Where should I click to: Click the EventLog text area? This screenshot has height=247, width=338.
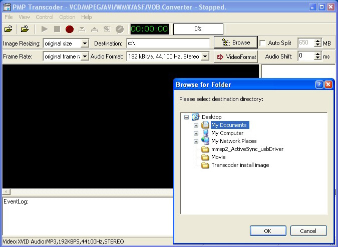tap(88, 216)
